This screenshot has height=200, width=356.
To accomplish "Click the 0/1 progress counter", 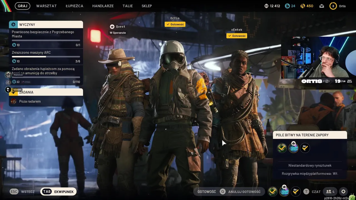I will [x=78, y=45].
